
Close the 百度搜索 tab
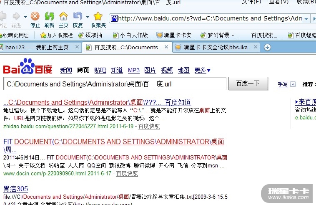click(x=166, y=47)
